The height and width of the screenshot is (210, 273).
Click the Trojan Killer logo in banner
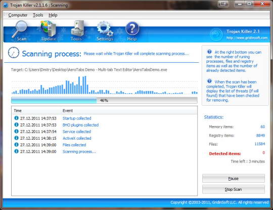click(x=216, y=34)
